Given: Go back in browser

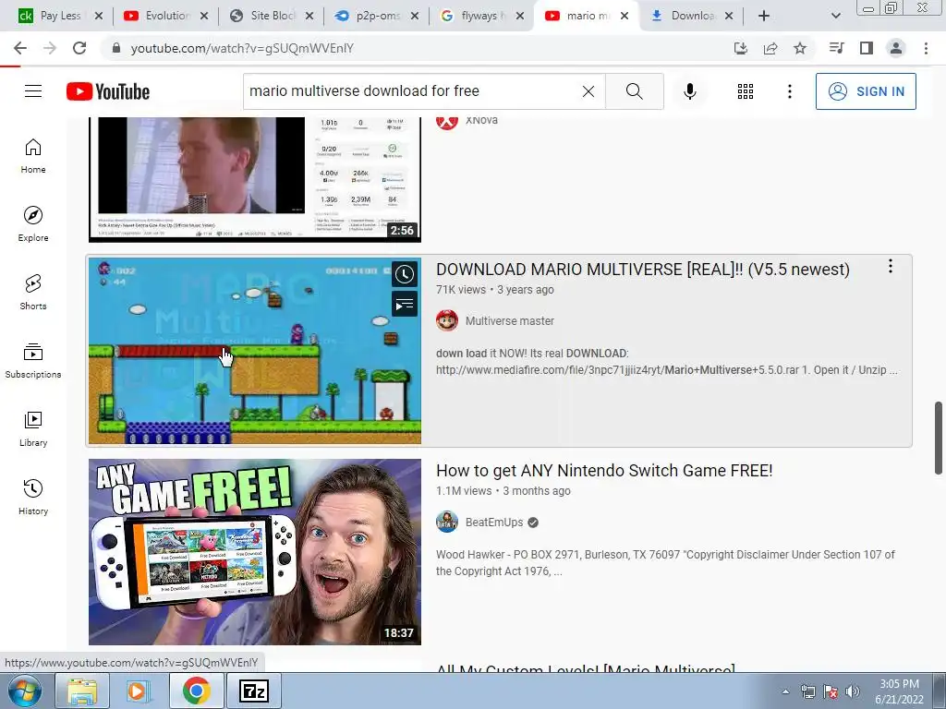Looking at the screenshot, I should pyautogui.click(x=20, y=48).
